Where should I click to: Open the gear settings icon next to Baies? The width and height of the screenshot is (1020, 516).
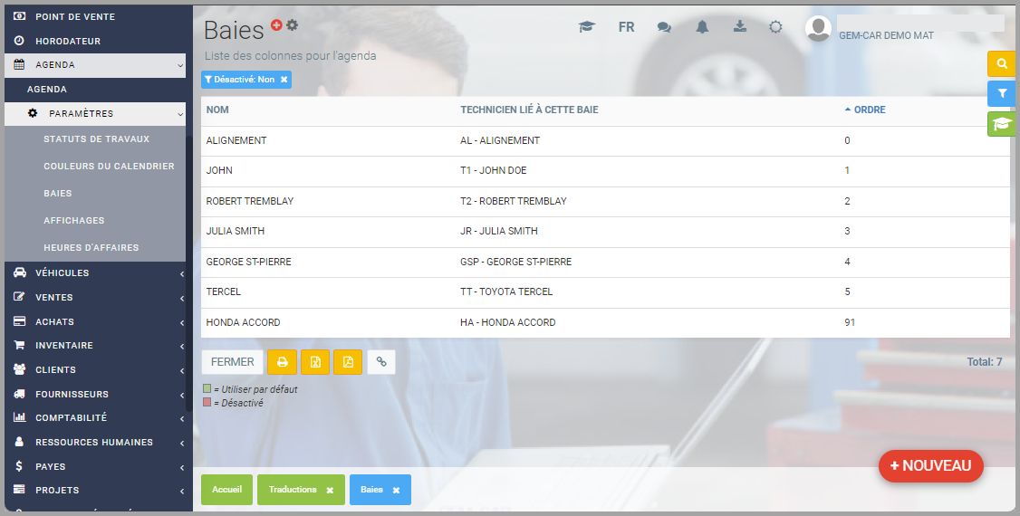292,25
